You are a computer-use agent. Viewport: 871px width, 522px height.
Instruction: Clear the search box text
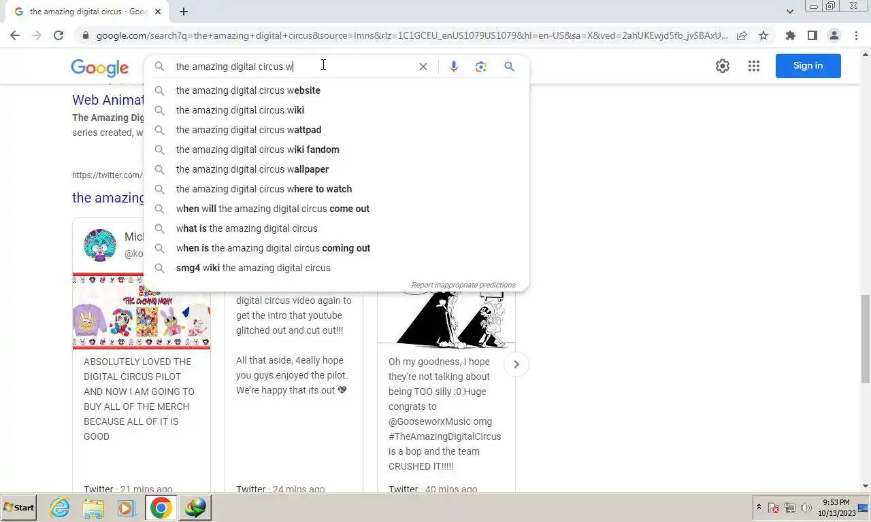point(423,67)
